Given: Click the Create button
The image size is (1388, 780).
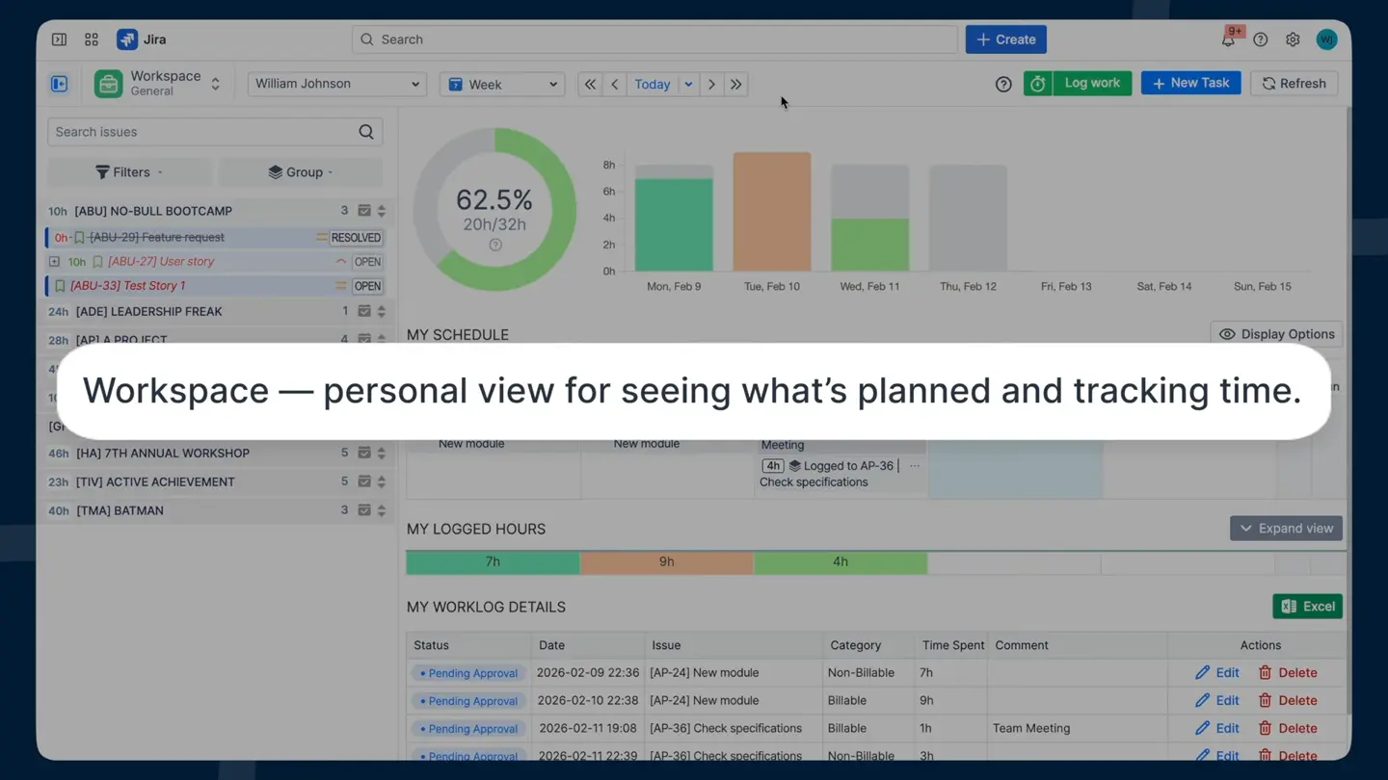Looking at the screenshot, I should coord(1006,39).
